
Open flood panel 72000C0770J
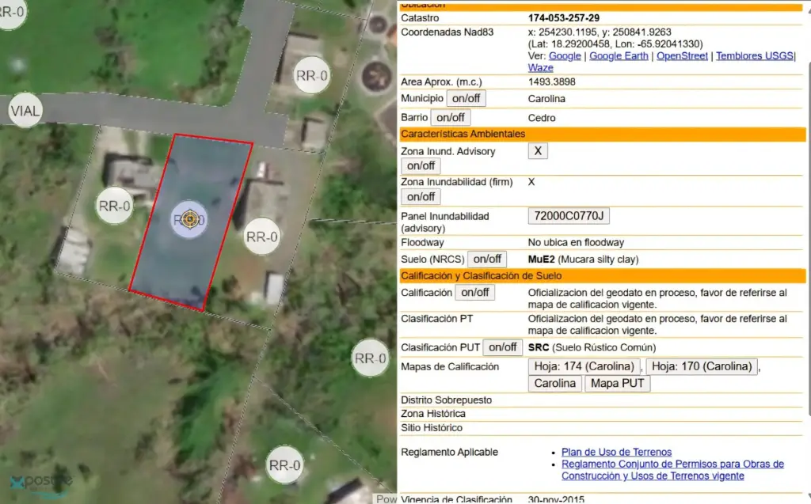(x=569, y=216)
